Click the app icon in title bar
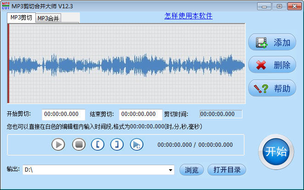 [x=6, y=6]
